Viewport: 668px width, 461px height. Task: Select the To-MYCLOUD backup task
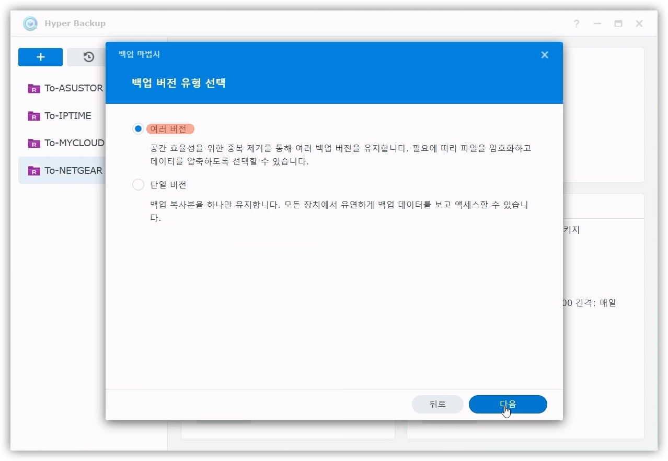(x=74, y=143)
